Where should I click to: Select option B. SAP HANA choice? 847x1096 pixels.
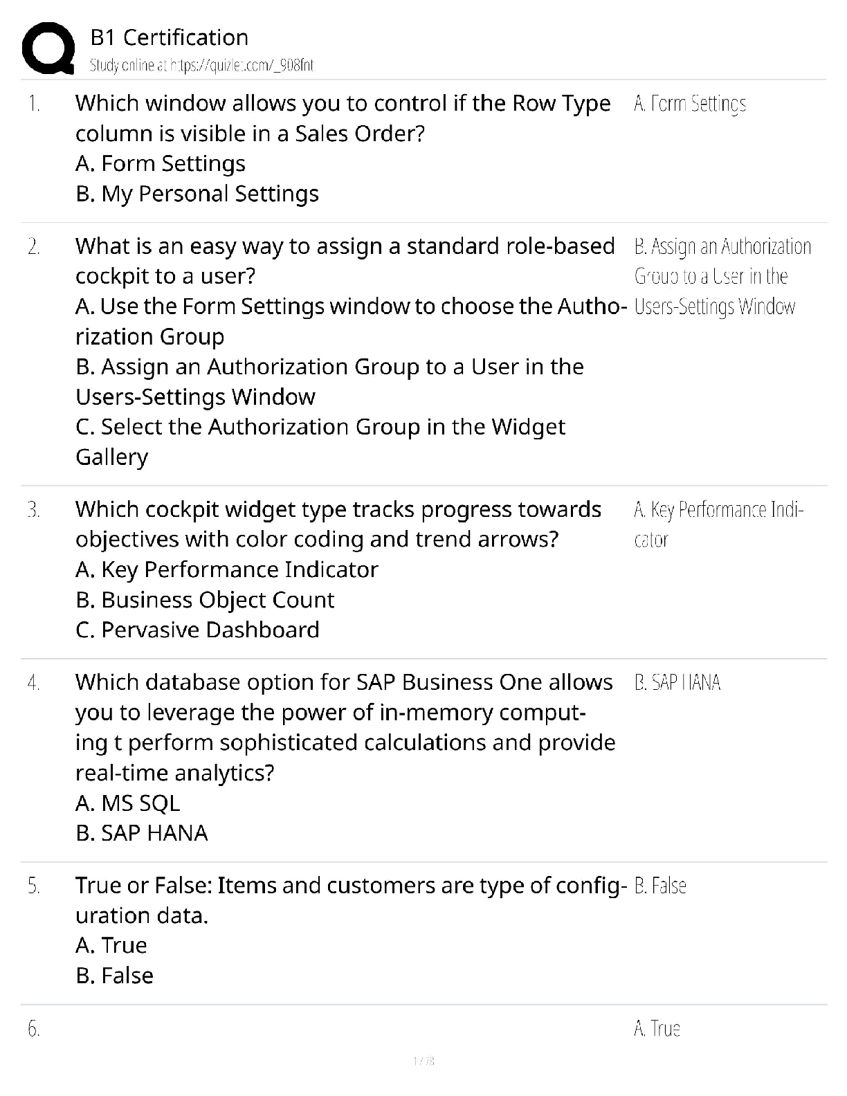(x=142, y=833)
